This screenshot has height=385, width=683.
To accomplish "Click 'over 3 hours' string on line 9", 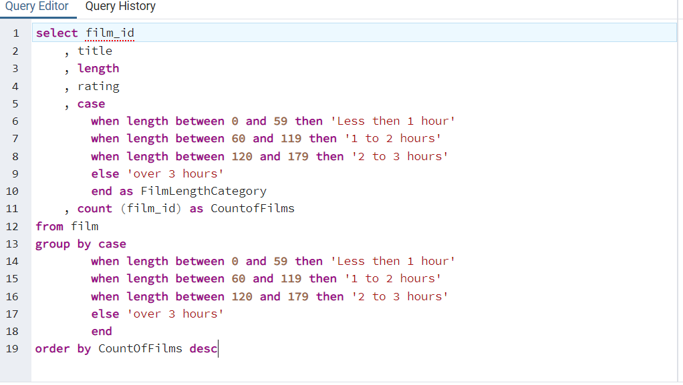I will (176, 173).
